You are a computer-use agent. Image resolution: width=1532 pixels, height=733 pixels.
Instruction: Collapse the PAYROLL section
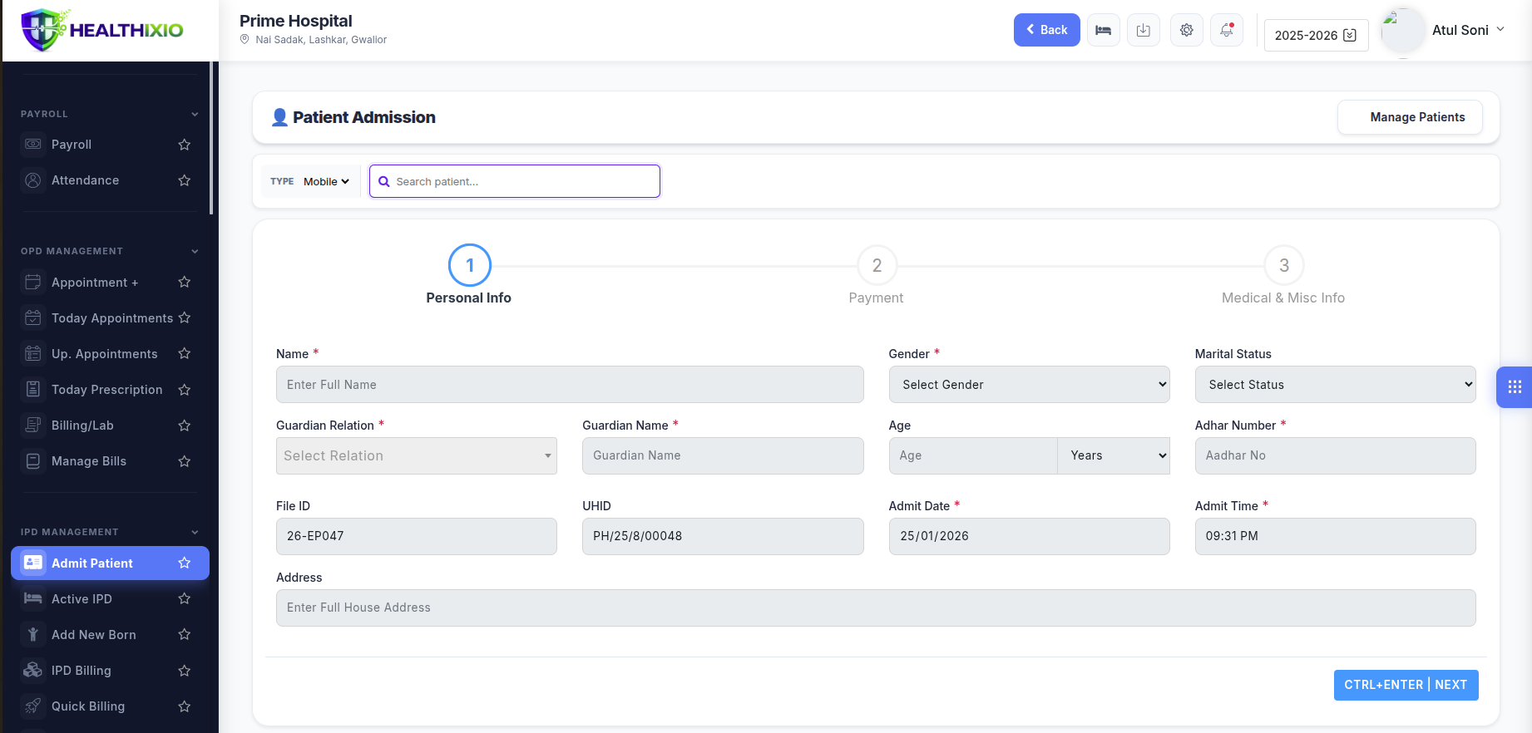195,115
